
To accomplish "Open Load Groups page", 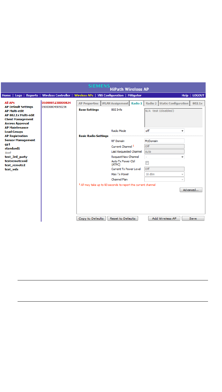I will pyautogui.click(x=14, y=132).
